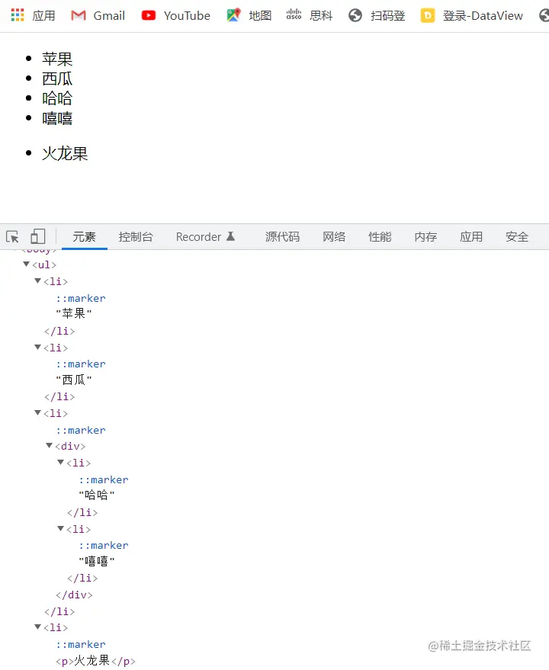The height and width of the screenshot is (670, 549).
Task: Click the YouTube bookmark label
Action: point(187,16)
